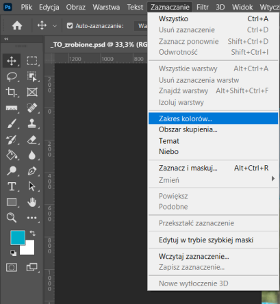Select the Move tool in the toolbox
The height and width of the screenshot is (304, 280).
pos(12,61)
